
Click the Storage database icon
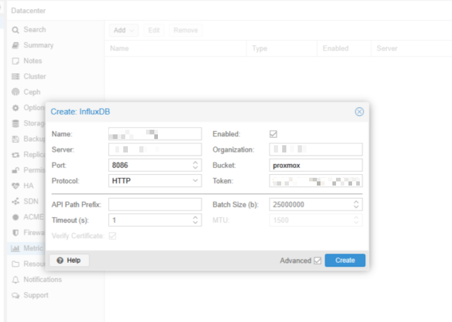[x=16, y=124]
